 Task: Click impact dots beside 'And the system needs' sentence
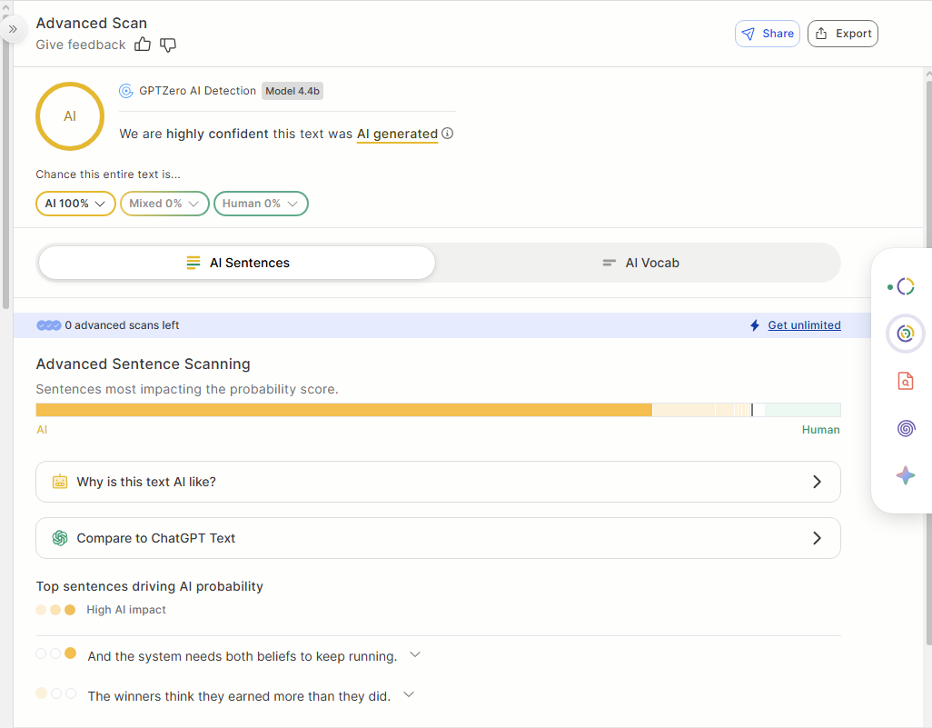click(56, 653)
